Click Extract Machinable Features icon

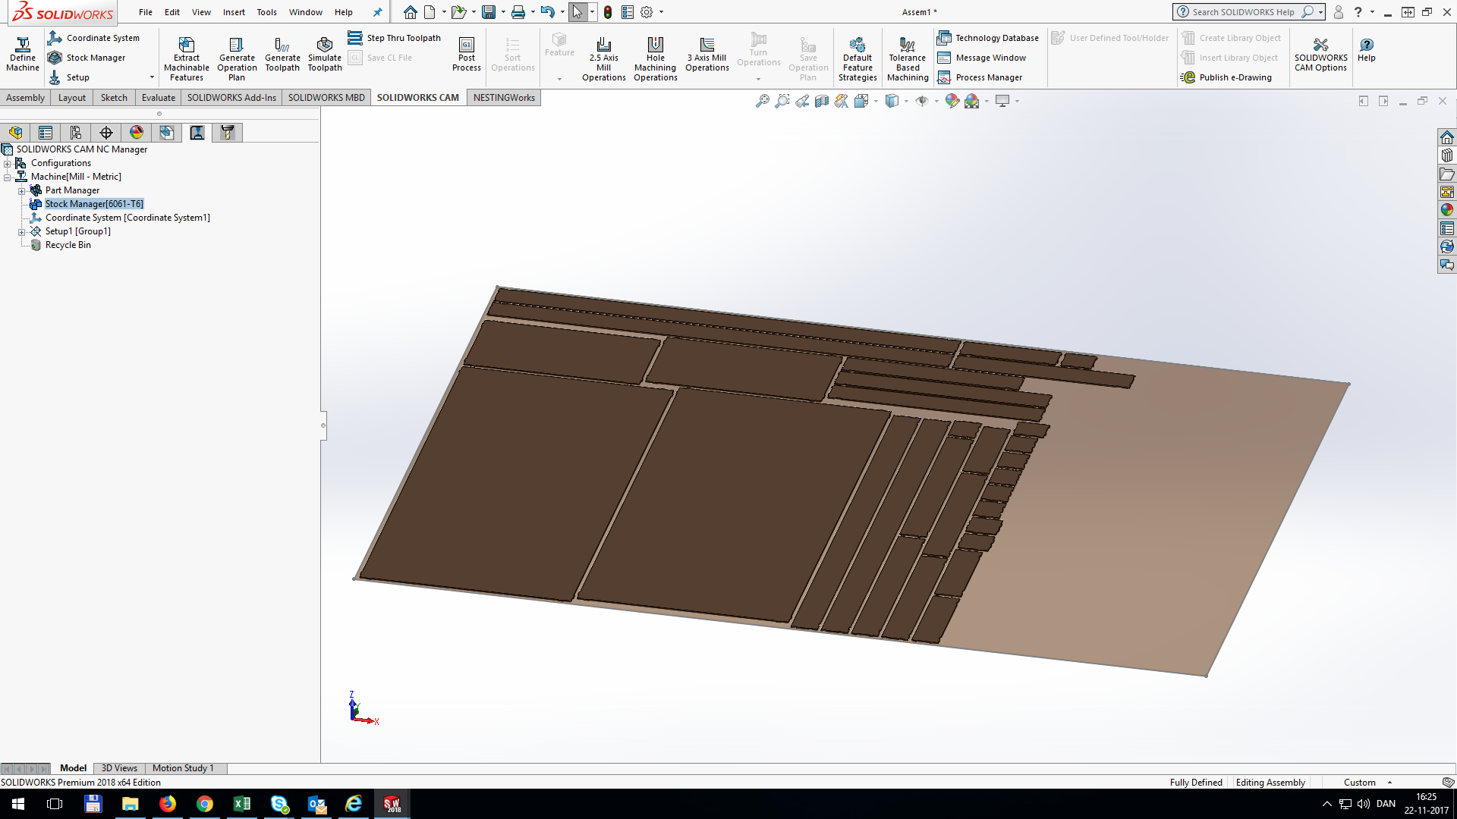point(186,57)
